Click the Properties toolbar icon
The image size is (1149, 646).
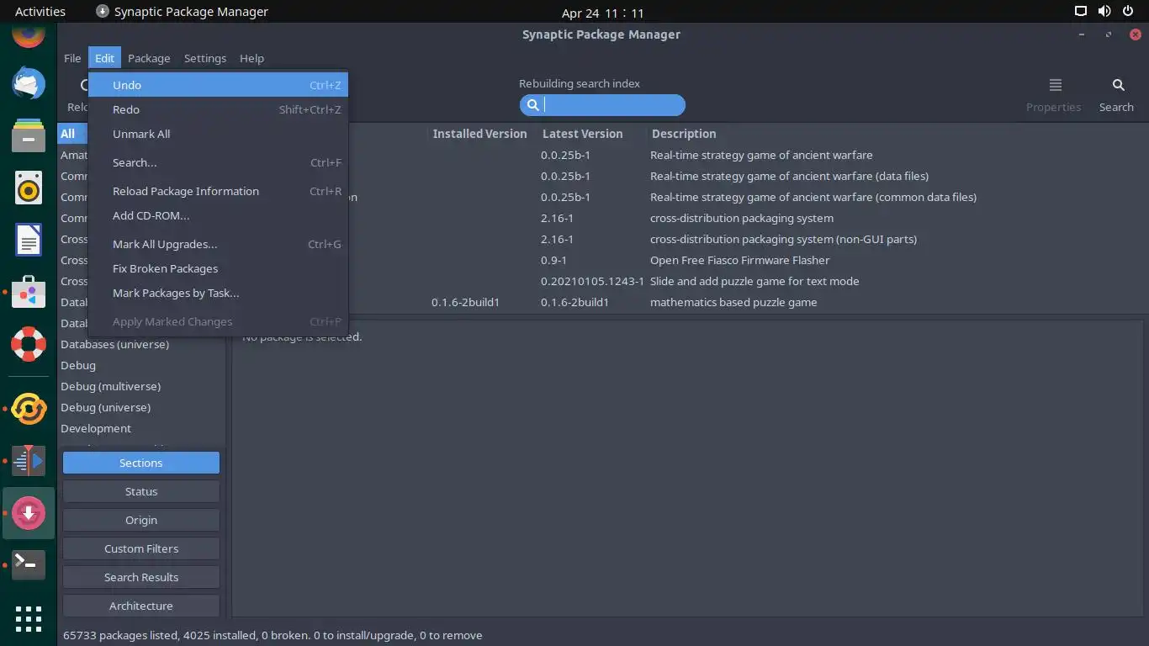[x=1055, y=85]
